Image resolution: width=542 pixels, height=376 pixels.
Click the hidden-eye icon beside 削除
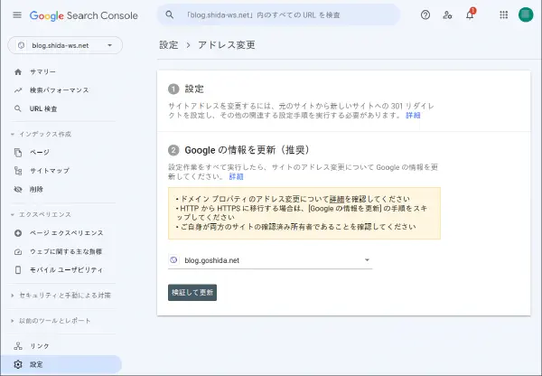tap(18, 189)
